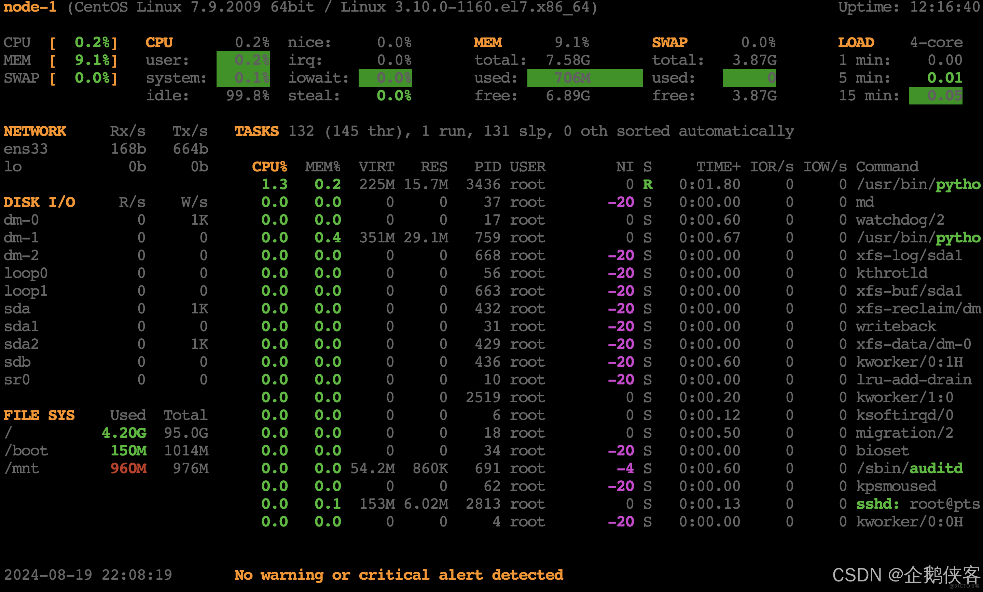Click the node-1 hostname in the header
The image size is (983, 592).
pyautogui.click(x=30, y=7)
